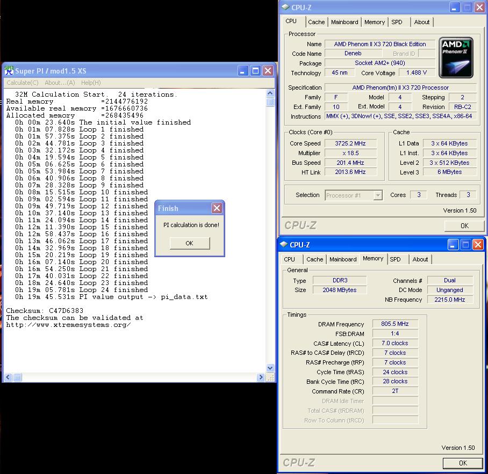
Task: Click the PI value output pi_data.txt line
Action: pyautogui.click(x=111, y=297)
